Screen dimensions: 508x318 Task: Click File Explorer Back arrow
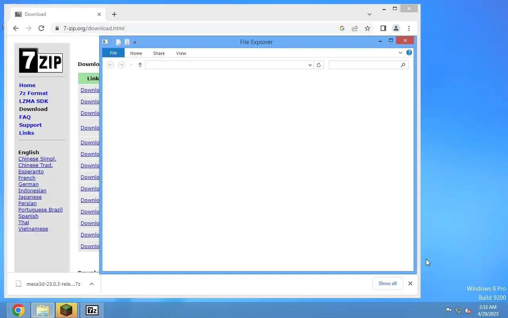point(110,65)
